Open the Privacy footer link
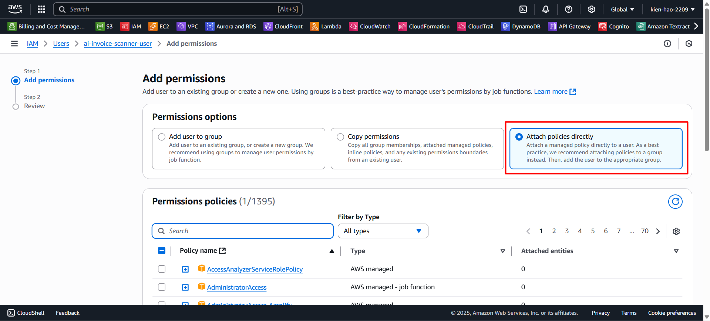Screen dimensions: 710x321 600,313
